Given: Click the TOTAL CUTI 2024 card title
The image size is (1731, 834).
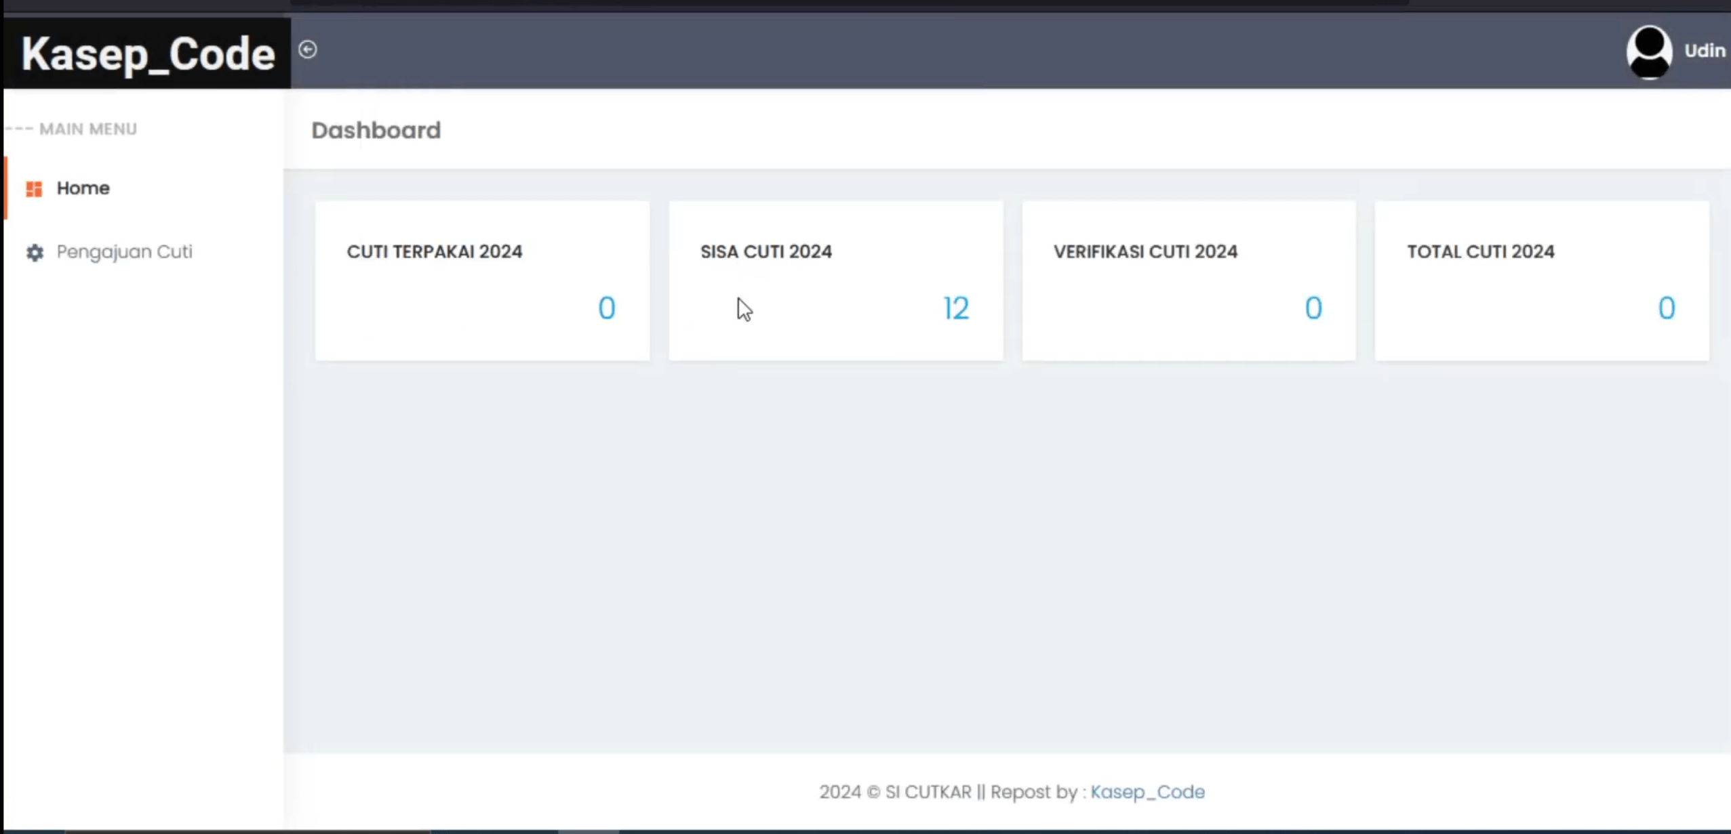Looking at the screenshot, I should [x=1481, y=251].
